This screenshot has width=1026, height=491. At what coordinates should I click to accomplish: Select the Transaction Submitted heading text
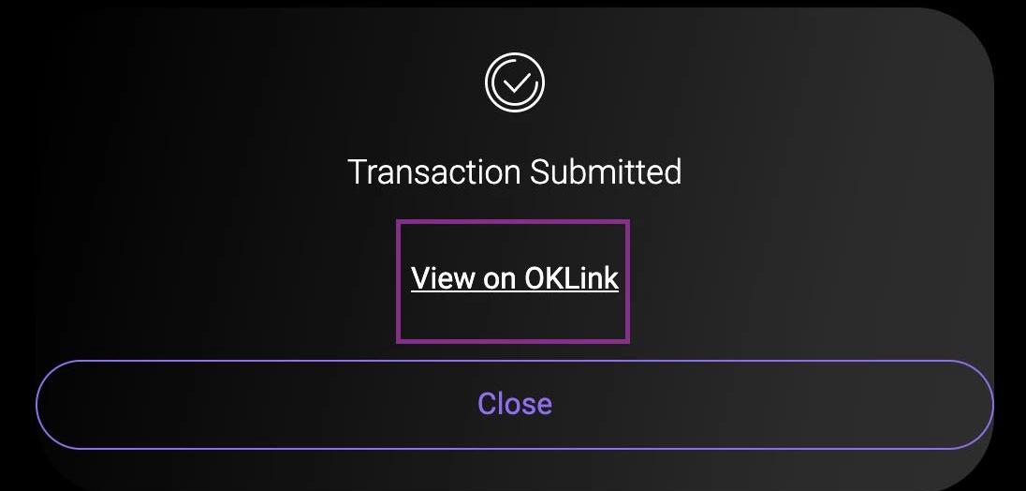[x=514, y=171]
